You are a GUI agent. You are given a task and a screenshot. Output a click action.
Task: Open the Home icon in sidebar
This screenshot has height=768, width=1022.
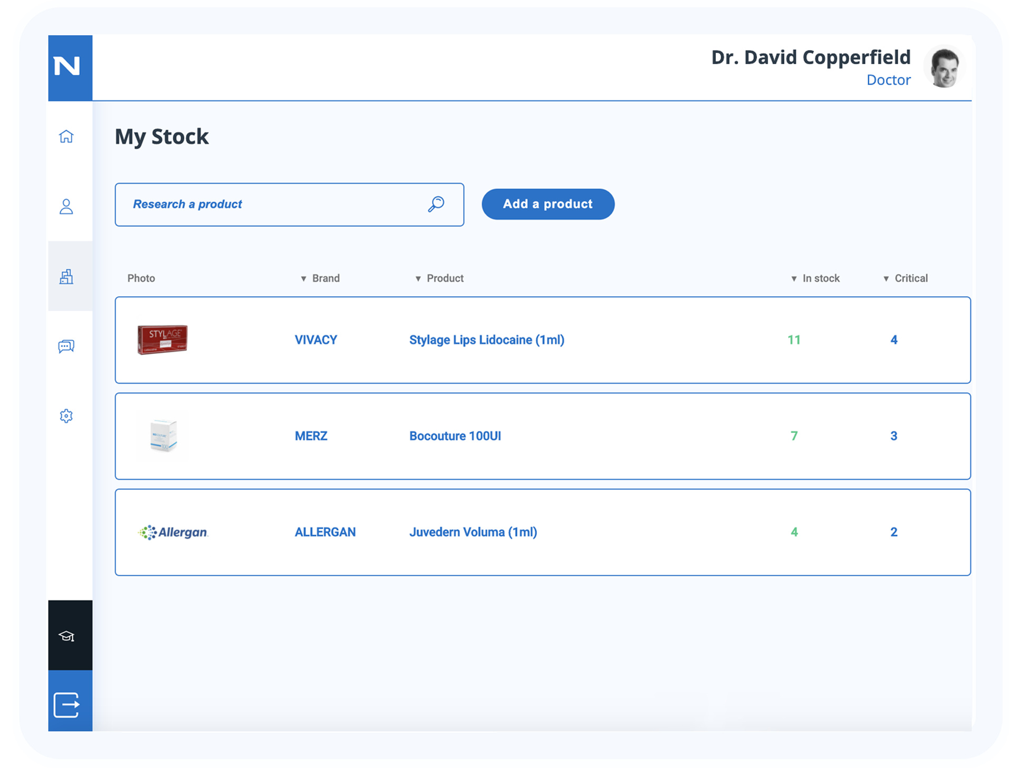(x=66, y=136)
